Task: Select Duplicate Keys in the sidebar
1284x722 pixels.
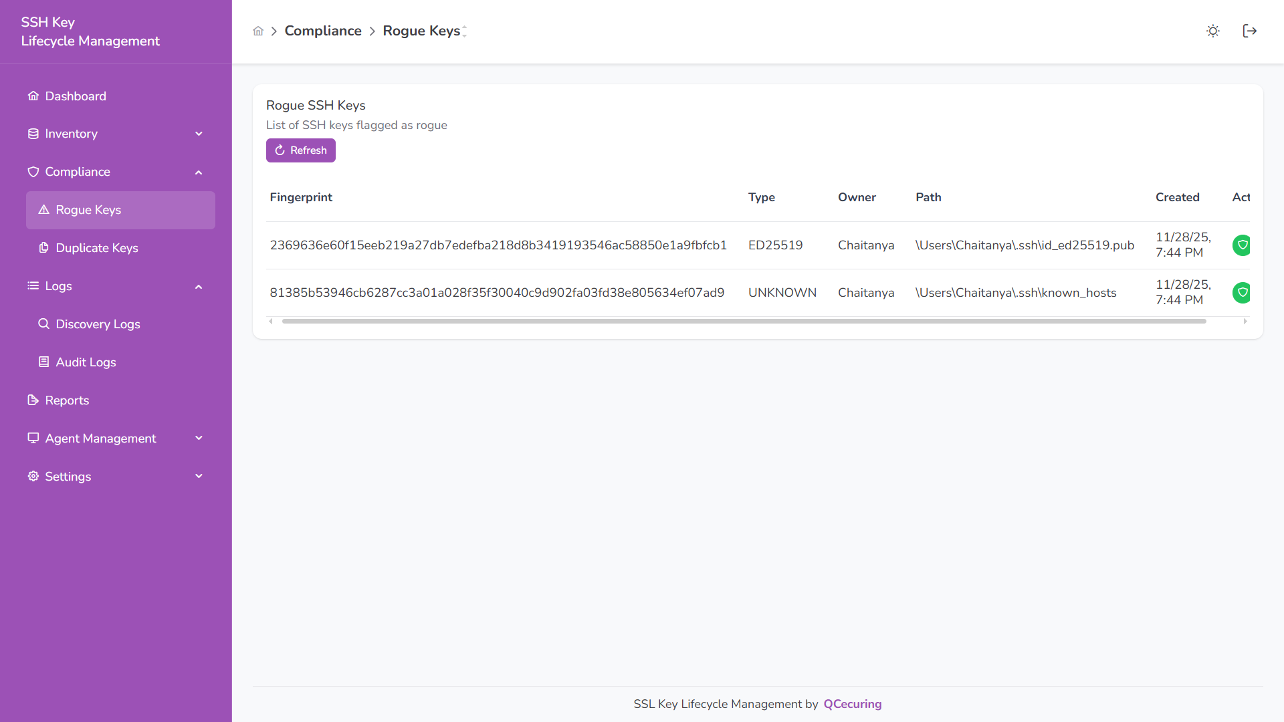Action: click(x=97, y=247)
